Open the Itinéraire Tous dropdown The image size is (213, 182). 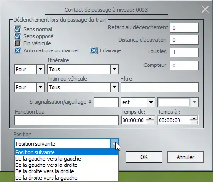point(114,69)
